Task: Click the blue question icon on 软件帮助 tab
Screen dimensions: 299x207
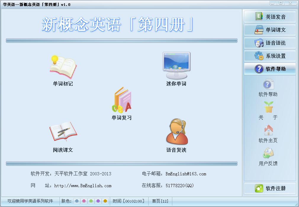Action: [259, 69]
